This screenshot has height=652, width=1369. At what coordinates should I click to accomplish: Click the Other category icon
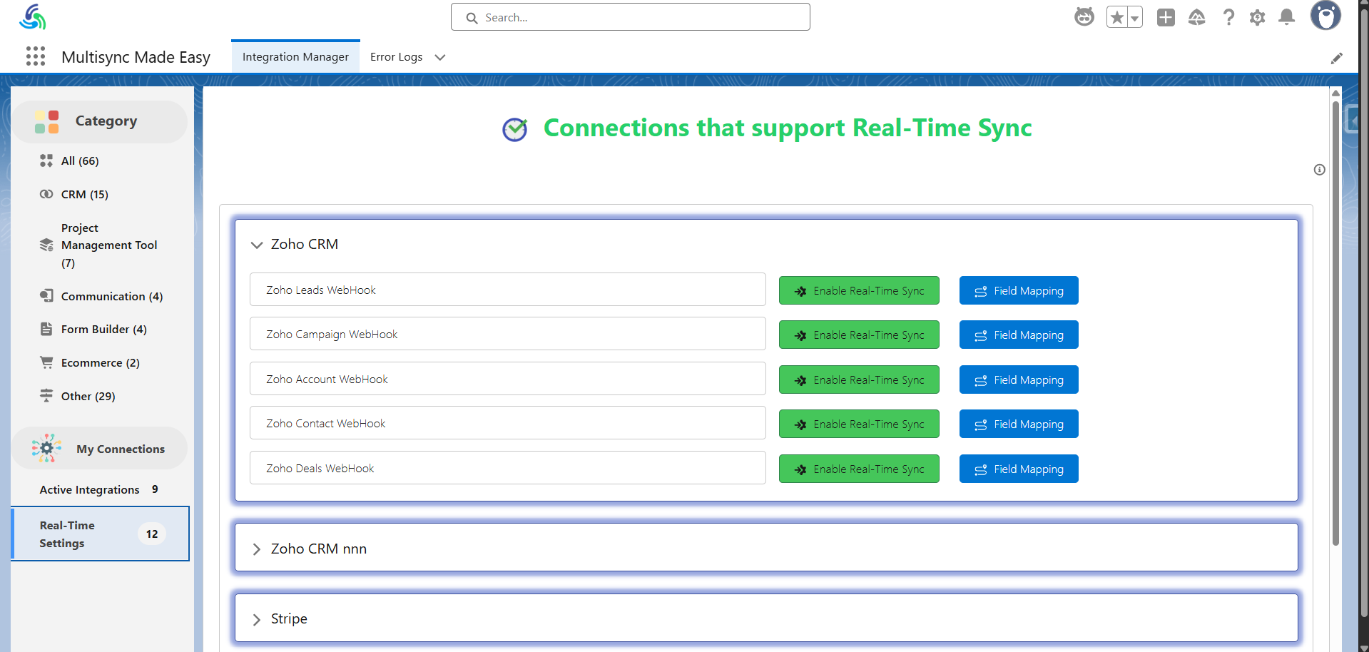[x=46, y=395]
